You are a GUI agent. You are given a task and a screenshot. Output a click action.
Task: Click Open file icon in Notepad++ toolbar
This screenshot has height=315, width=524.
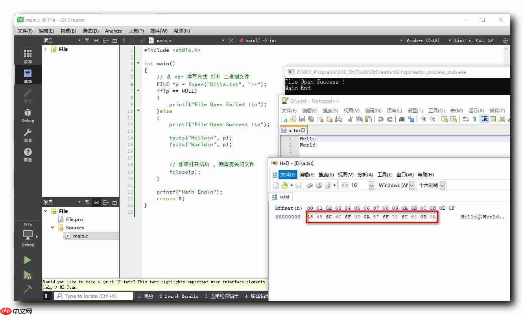pyautogui.click(x=293, y=119)
